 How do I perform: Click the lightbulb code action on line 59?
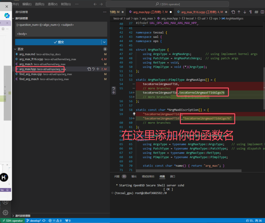tap(134, 114)
